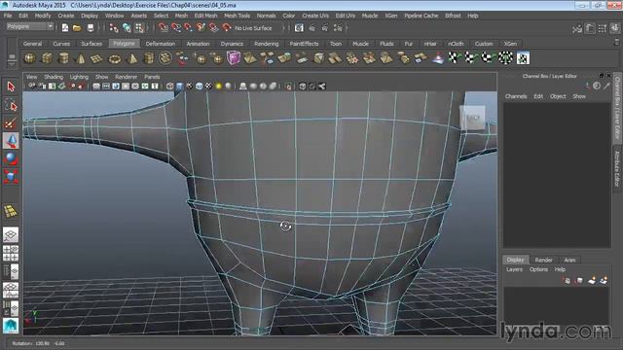Create a polygon plane from the shelf

click(x=97, y=58)
